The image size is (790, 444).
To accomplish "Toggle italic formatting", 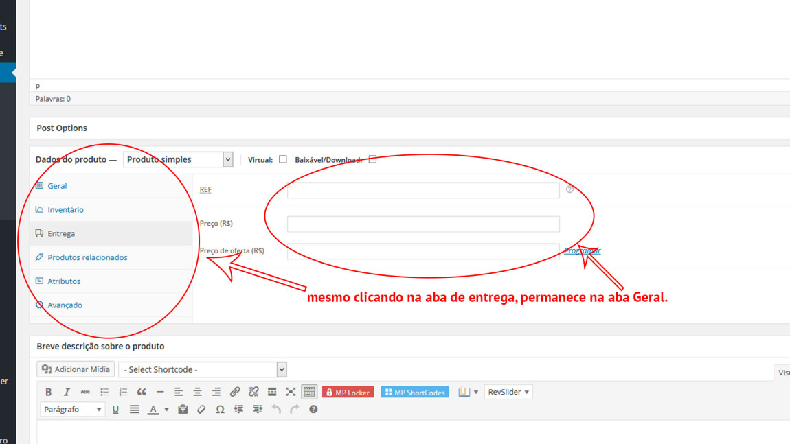I will pyautogui.click(x=67, y=392).
